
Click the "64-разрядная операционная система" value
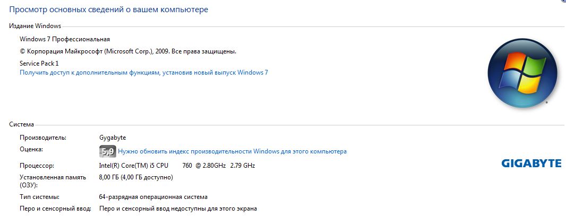click(153, 197)
